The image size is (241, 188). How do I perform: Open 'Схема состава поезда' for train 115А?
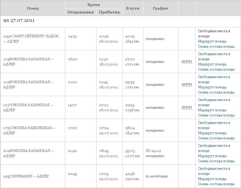pos(216,47)
